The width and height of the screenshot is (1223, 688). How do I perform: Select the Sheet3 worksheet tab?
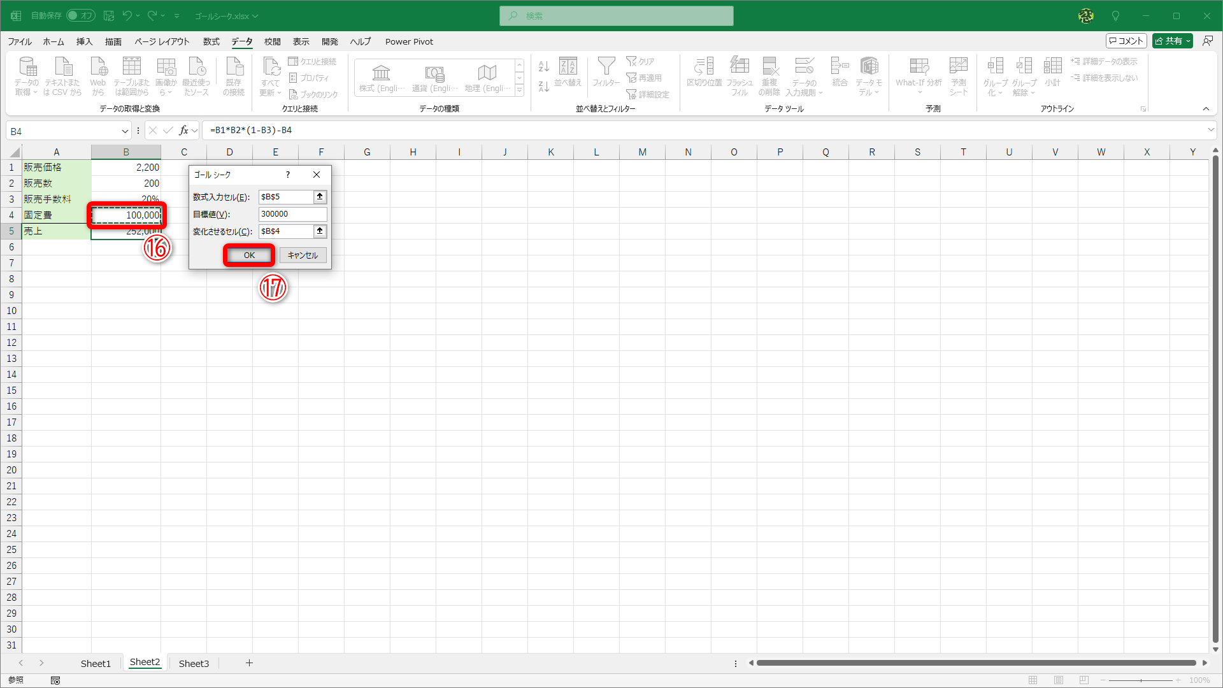pyautogui.click(x=194, y=663)
